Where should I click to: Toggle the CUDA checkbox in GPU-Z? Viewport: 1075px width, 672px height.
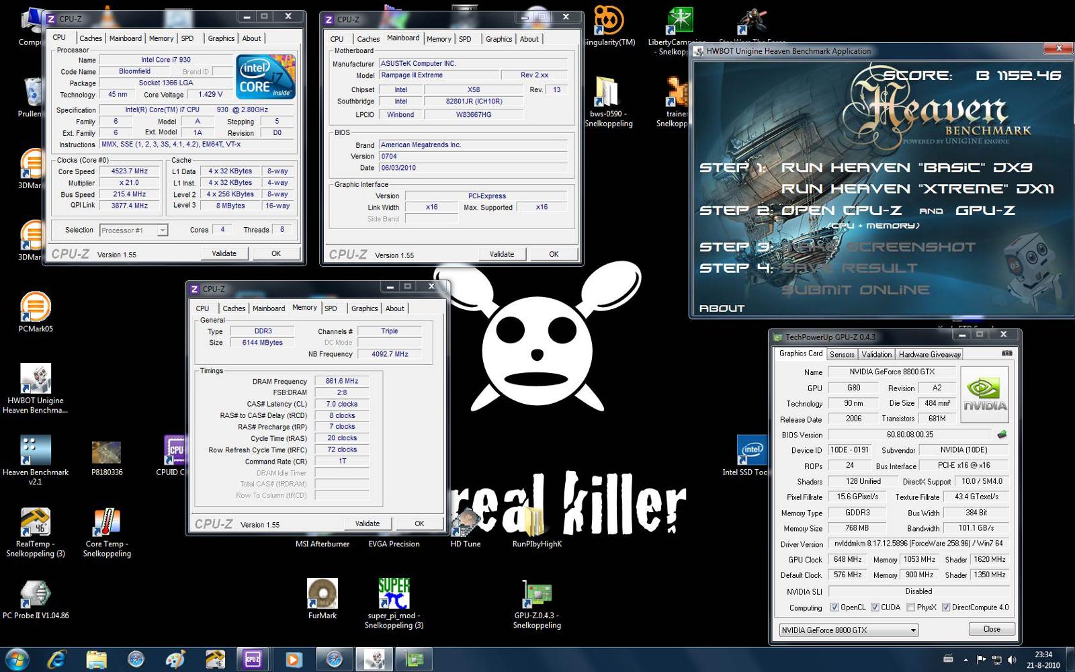pyautogui.click(x=875, y=607)
